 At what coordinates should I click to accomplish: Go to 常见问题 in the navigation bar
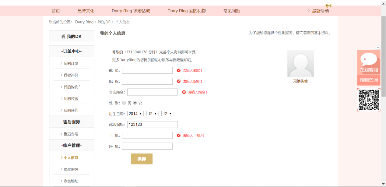(231, 11)
